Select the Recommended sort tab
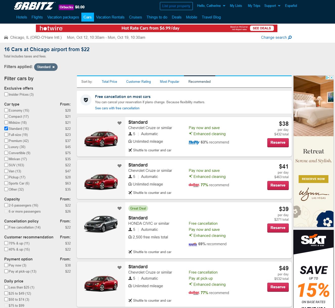 pyautogui.click(x=199, y=82)
